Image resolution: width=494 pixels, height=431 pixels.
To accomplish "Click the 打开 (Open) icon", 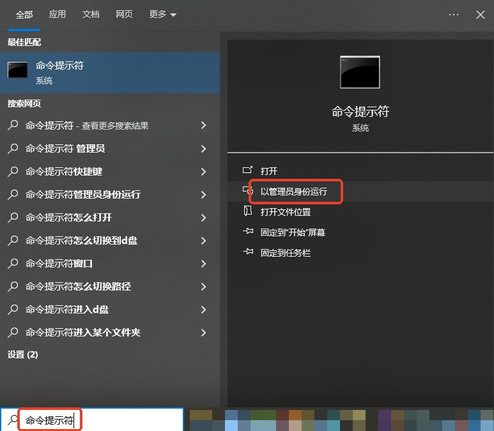I will 248,170.
